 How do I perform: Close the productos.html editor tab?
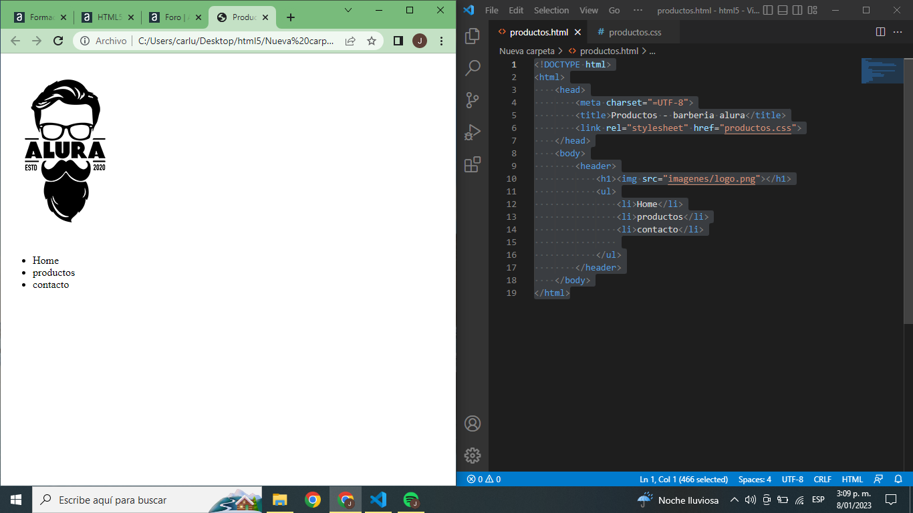point(578,32)
